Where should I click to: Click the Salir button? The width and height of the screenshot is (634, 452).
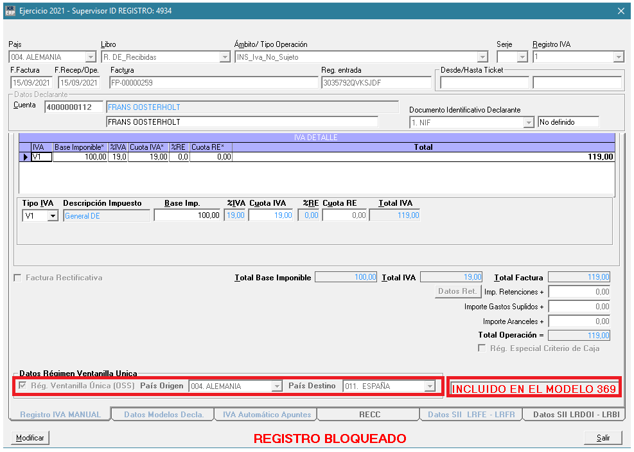603,438
